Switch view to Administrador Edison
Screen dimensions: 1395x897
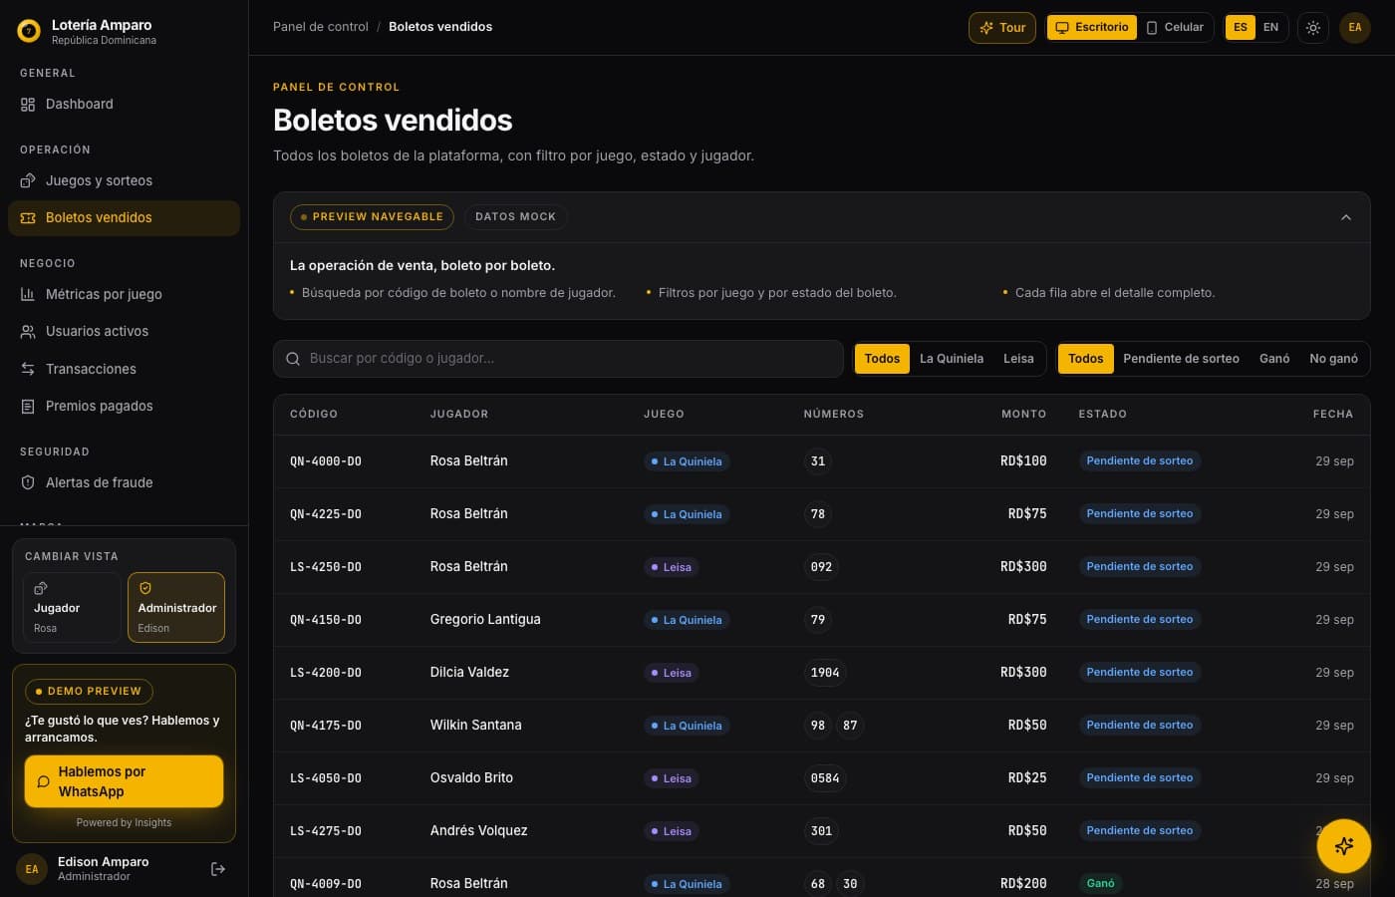coord(176,607)
